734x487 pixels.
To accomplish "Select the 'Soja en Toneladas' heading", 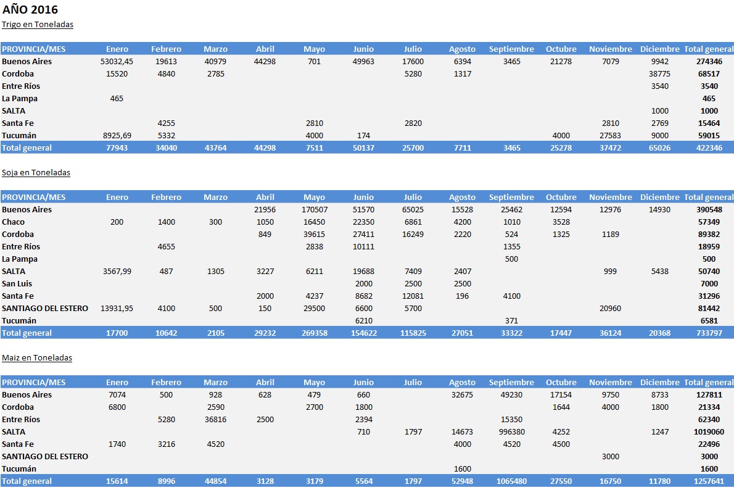I will click(36, 172).
